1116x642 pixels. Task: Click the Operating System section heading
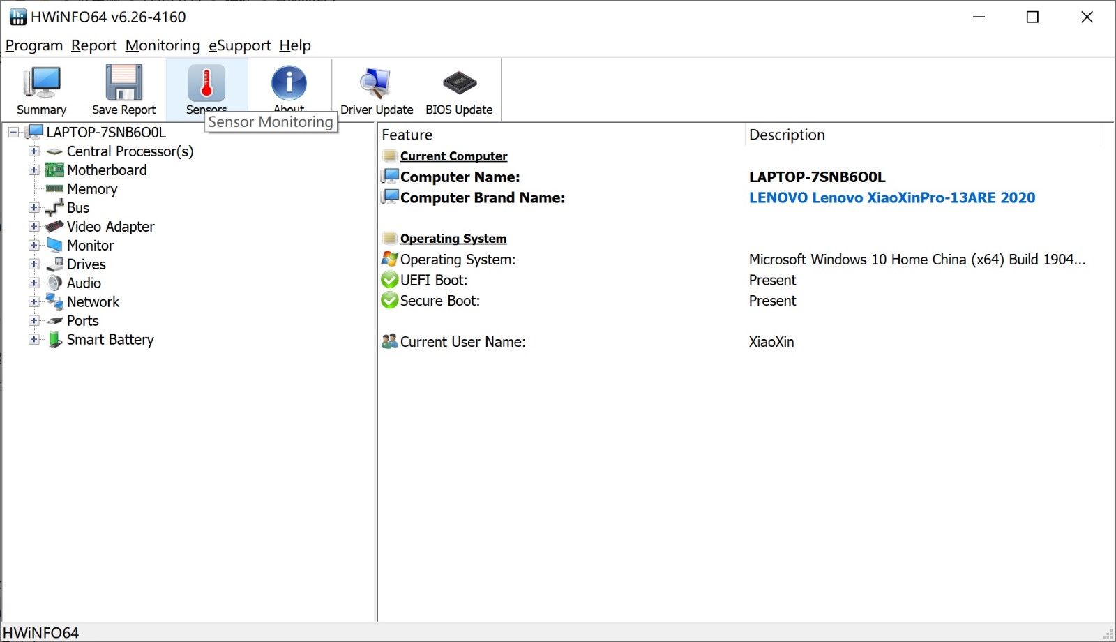coord(453,239)
